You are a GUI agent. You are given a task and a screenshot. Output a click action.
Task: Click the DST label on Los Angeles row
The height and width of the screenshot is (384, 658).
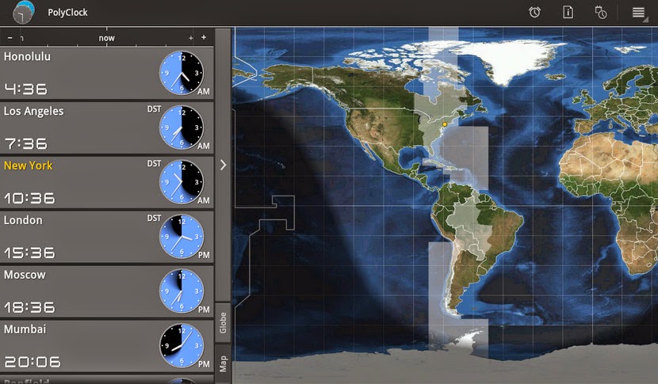click(154, 109)
